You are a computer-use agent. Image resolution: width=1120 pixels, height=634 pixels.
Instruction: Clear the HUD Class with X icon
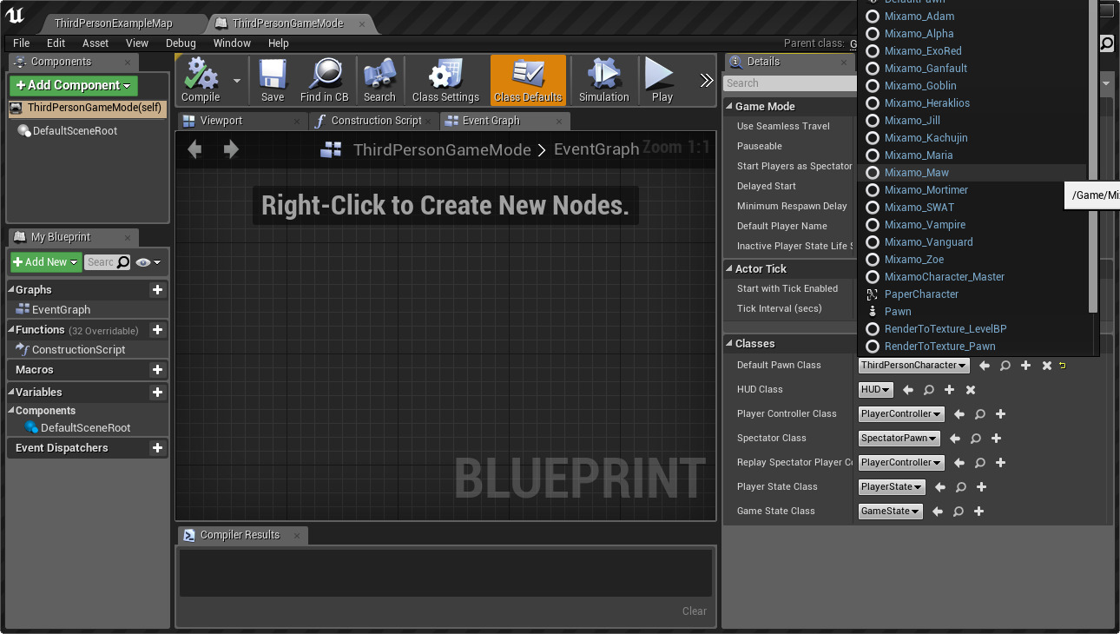971,390
